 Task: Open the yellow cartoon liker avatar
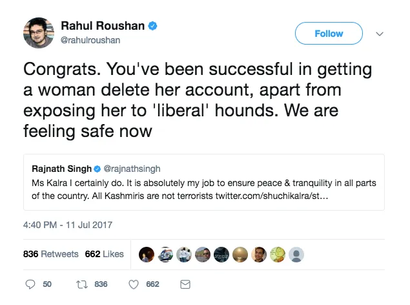tap(278, 254)
